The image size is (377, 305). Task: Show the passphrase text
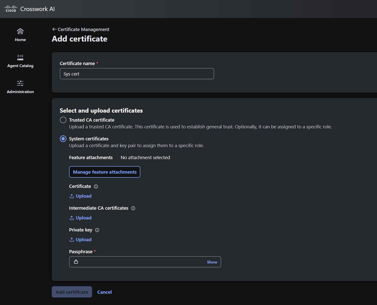(212, 262)
